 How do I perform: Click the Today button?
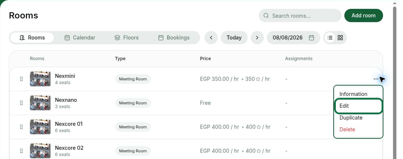[234, 38]
